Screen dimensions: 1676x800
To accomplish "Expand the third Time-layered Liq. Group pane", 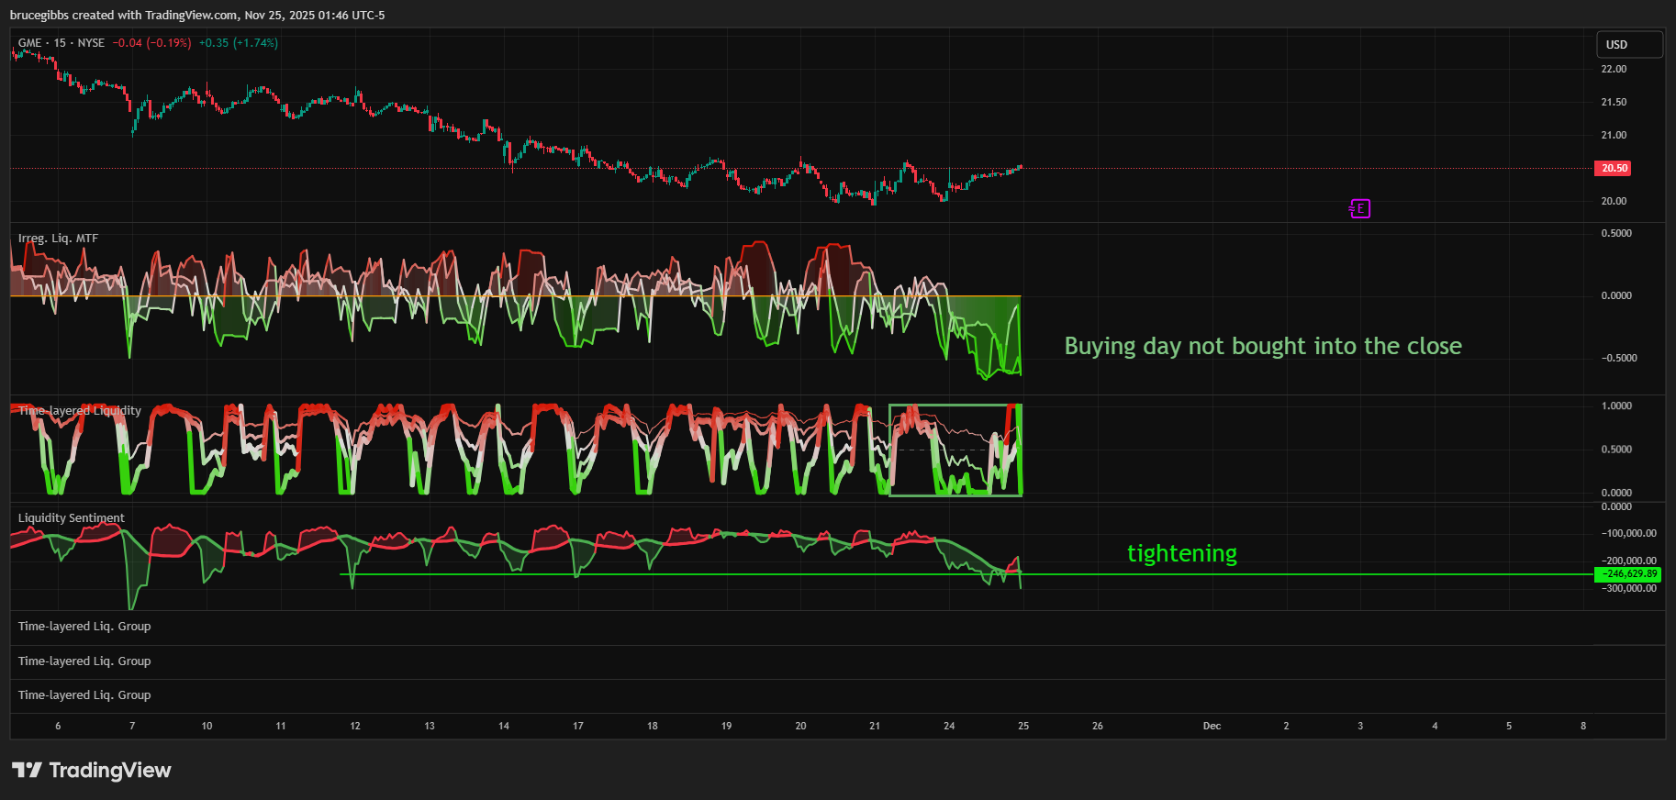I will pos(84,695).
